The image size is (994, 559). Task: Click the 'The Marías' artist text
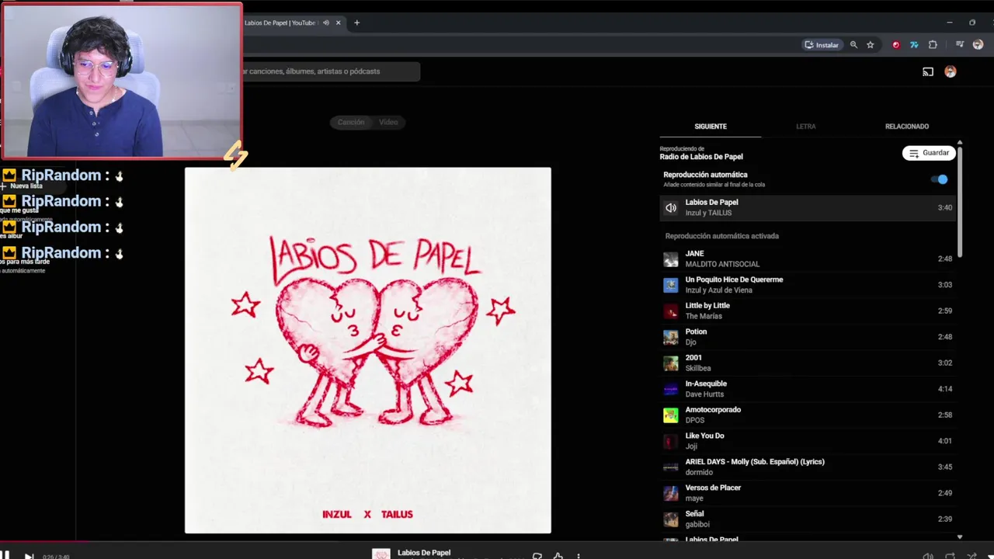704,316
